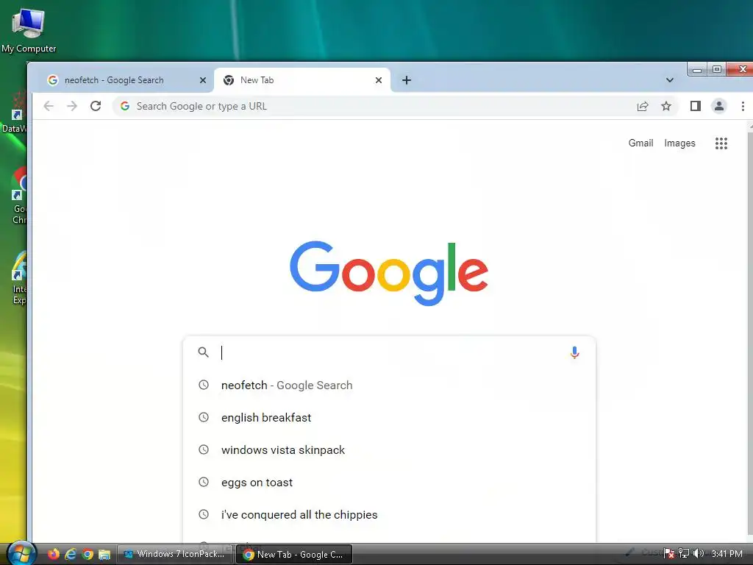Image resolution: width=753 pixels, height=565 pixels.
Task: Click the security flag tray icon
Action: 669,553
